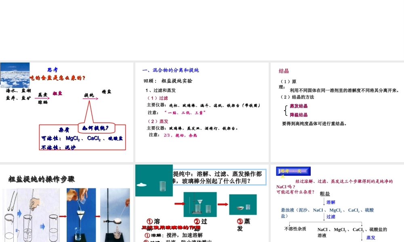Screen dimensions: 404x242
Task: Click the funnel filtration photo in steps slide
Action: click(81, 215)
